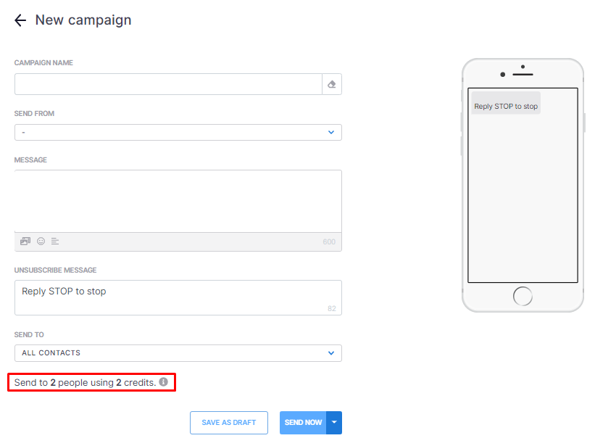Show credits info tooltip icon
This screenshot has height=446, width=595.
click(164, 382)
